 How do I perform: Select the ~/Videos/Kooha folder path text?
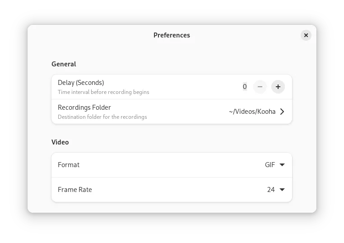(x=252, y=112)
